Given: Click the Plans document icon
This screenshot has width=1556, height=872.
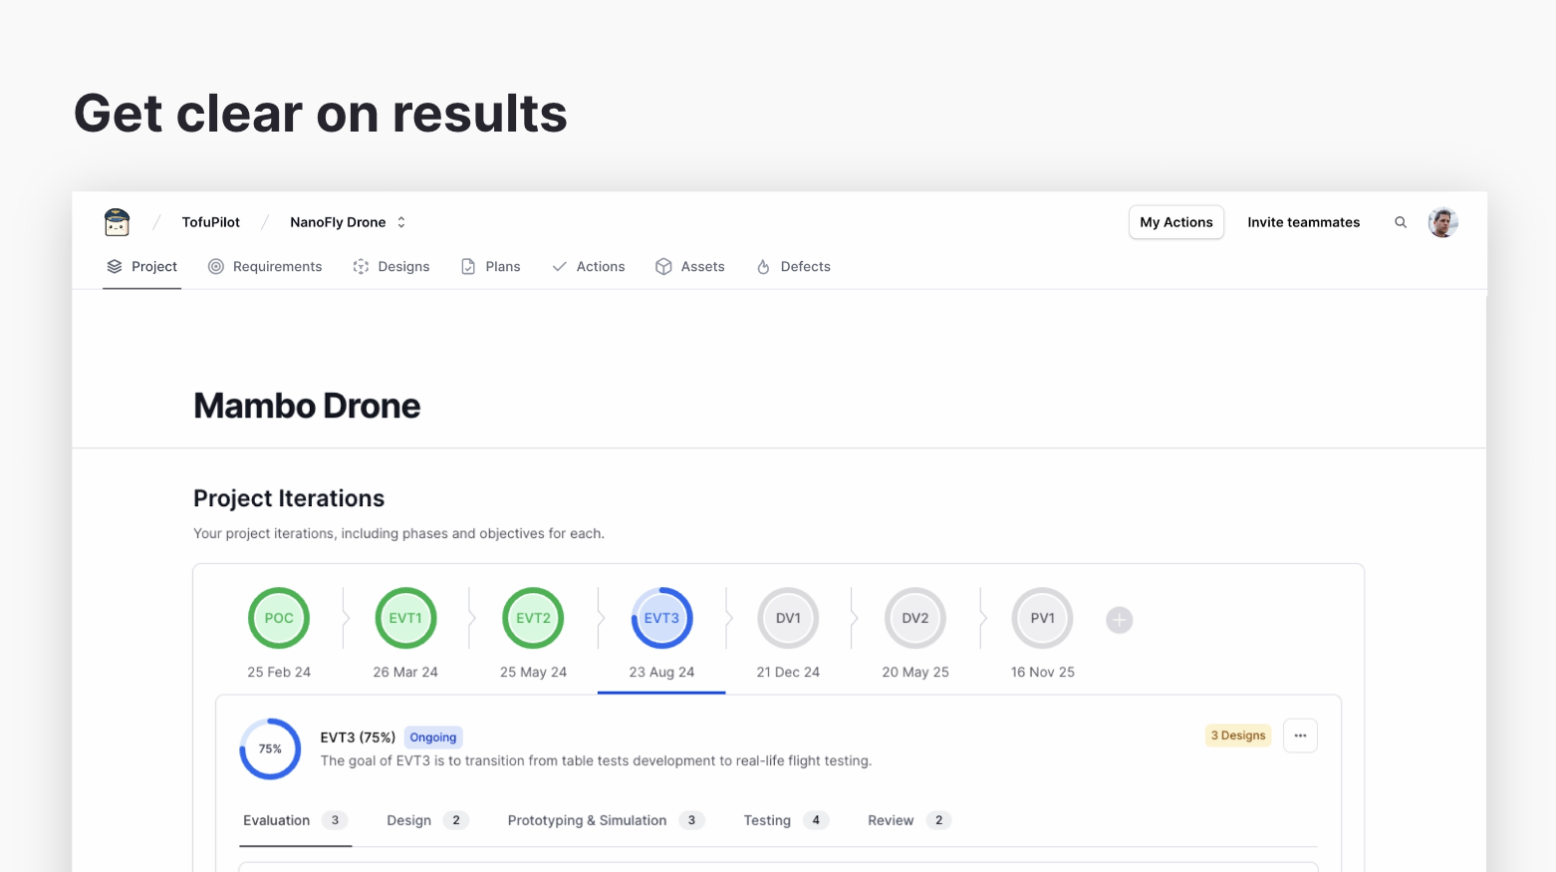Looking at the screenshot, I should pos(468,266).
